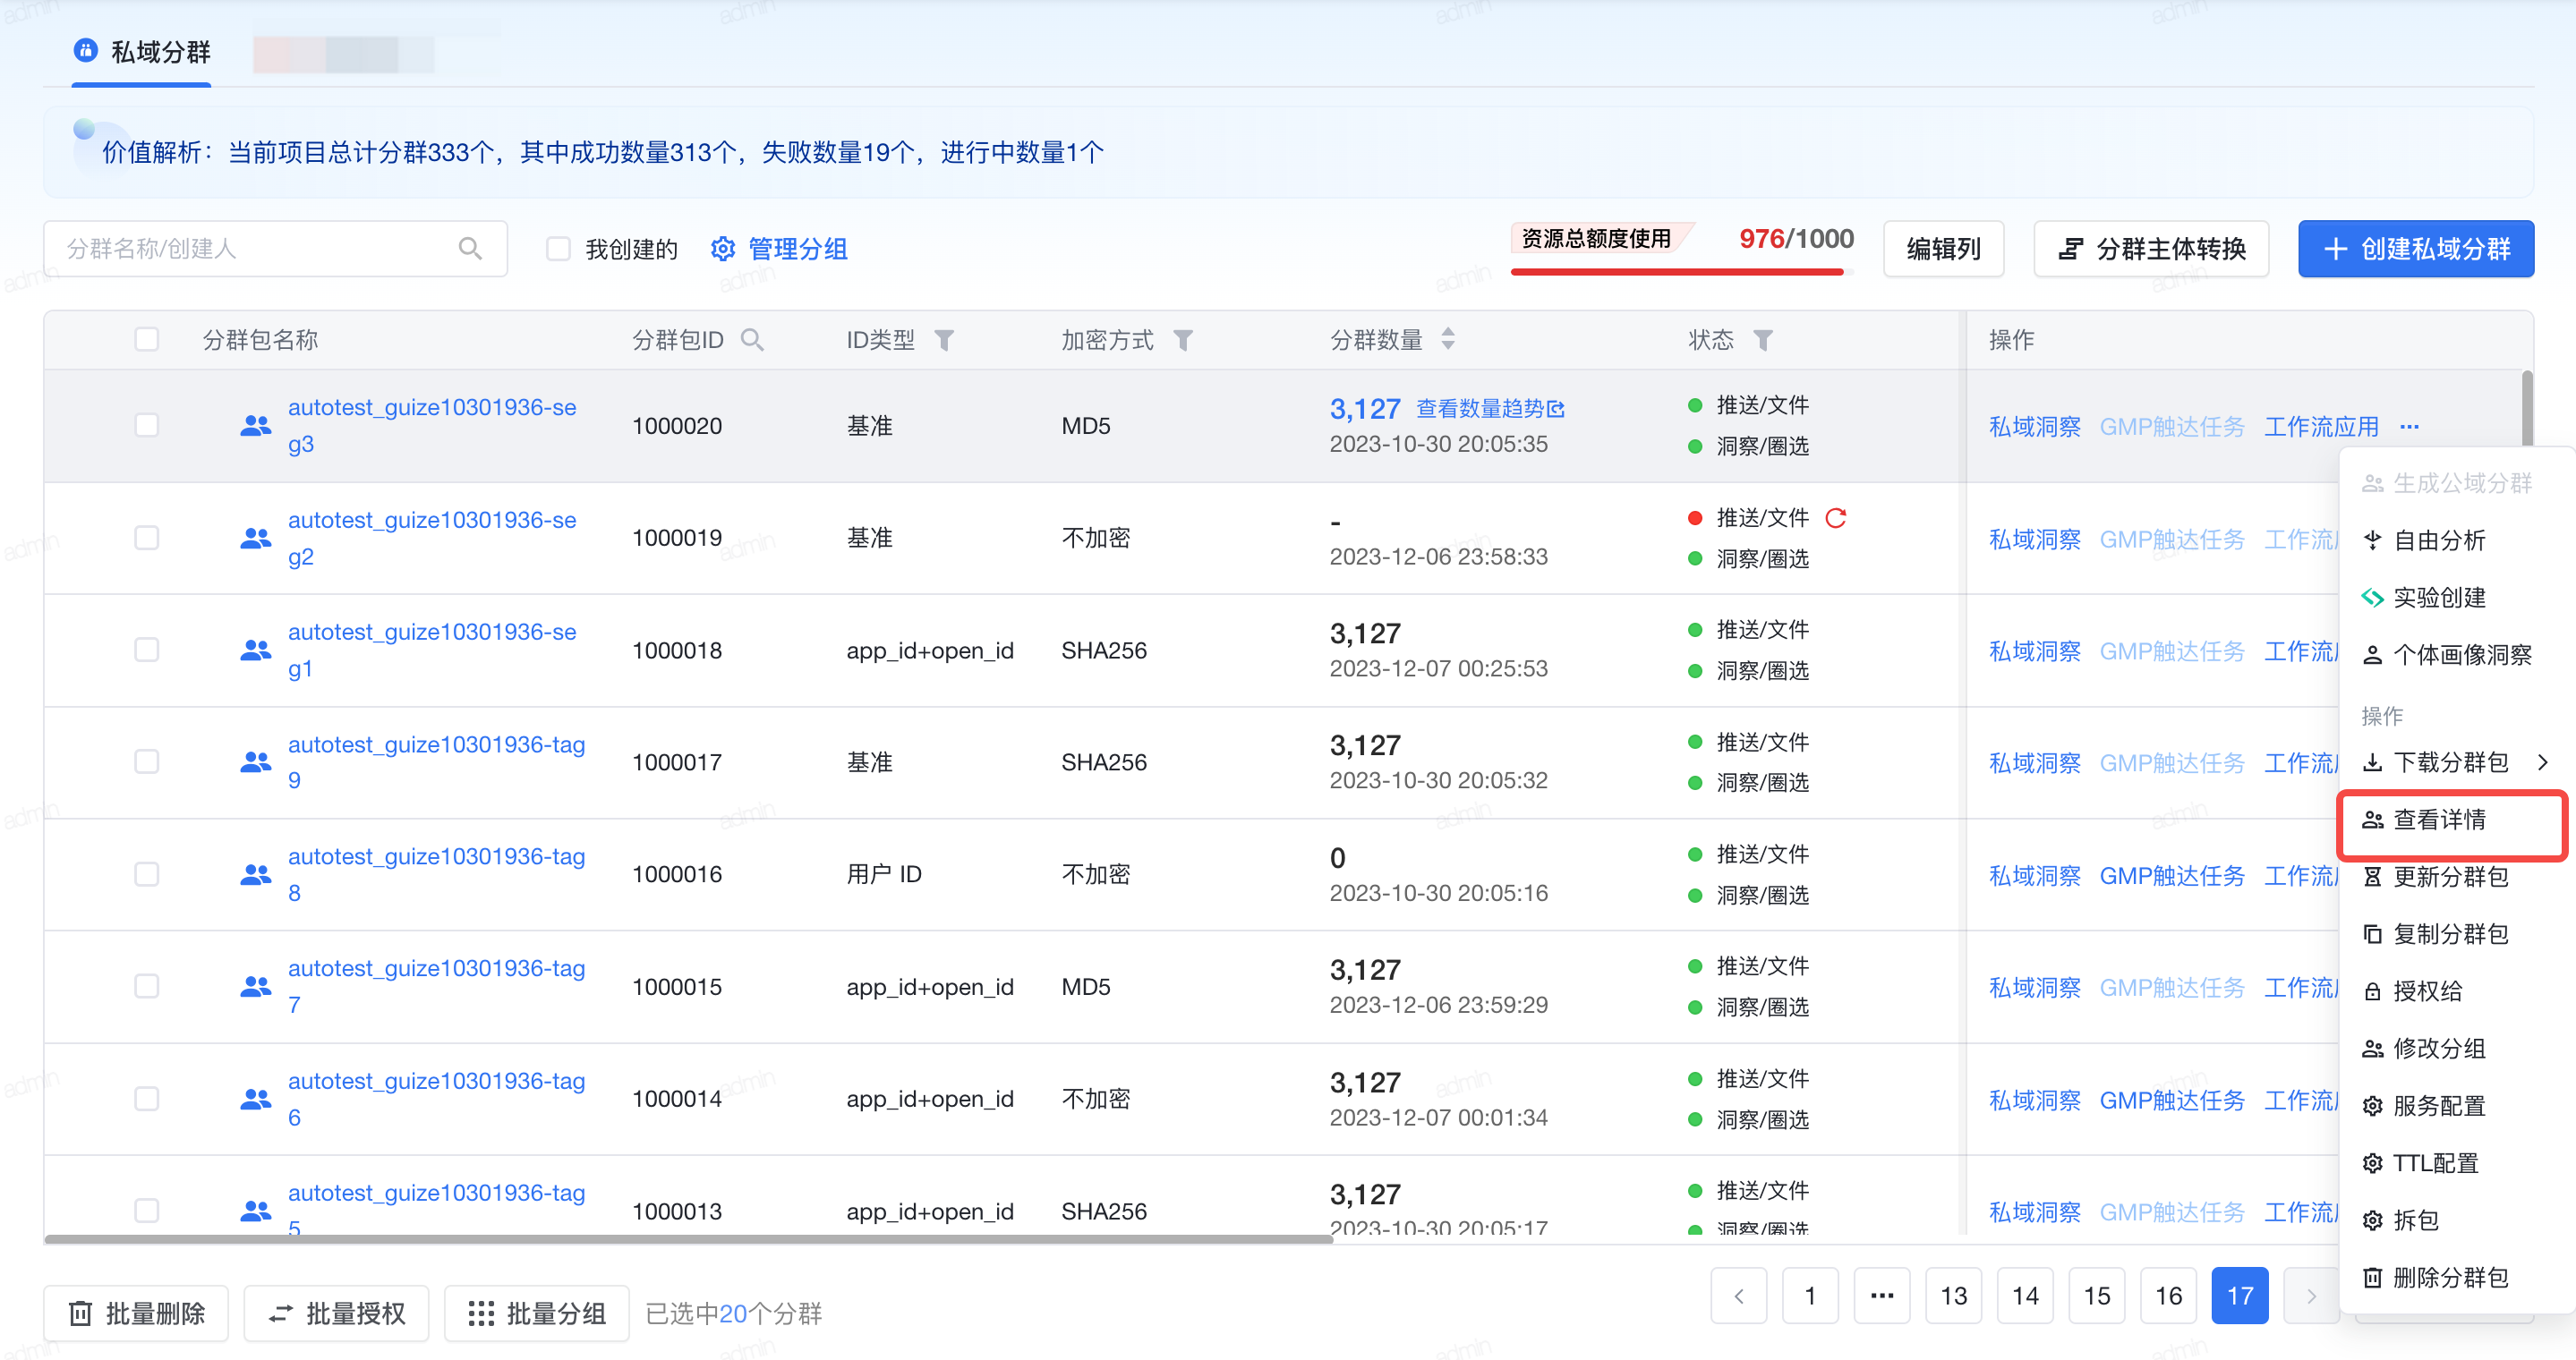This screenshot has height=1360, width=2576.
Task: Select checkbox for package 1000014 row
Action: 147,1100
